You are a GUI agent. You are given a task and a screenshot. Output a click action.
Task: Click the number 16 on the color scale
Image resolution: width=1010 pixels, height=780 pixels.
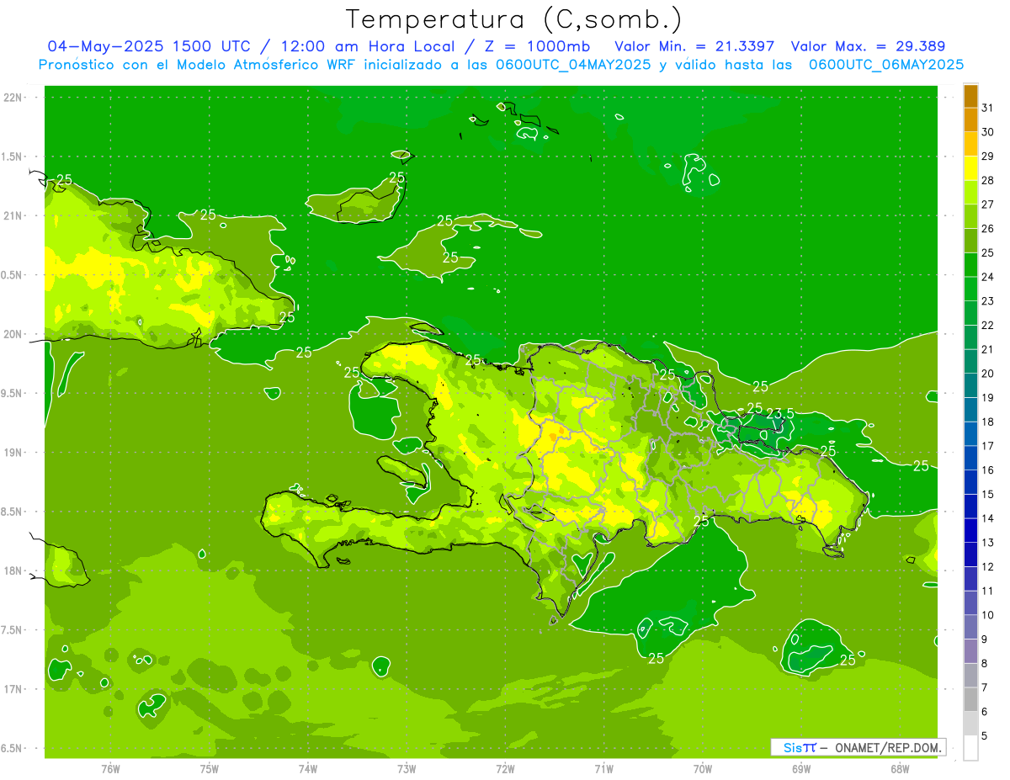(988, 470)
